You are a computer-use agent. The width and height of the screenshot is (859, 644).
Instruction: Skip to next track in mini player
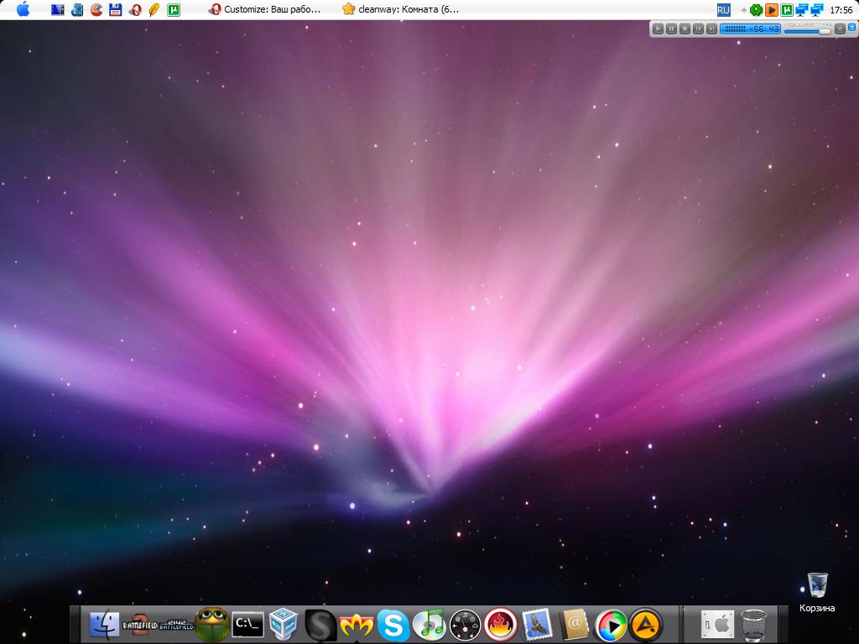click(x=711, y=29)
